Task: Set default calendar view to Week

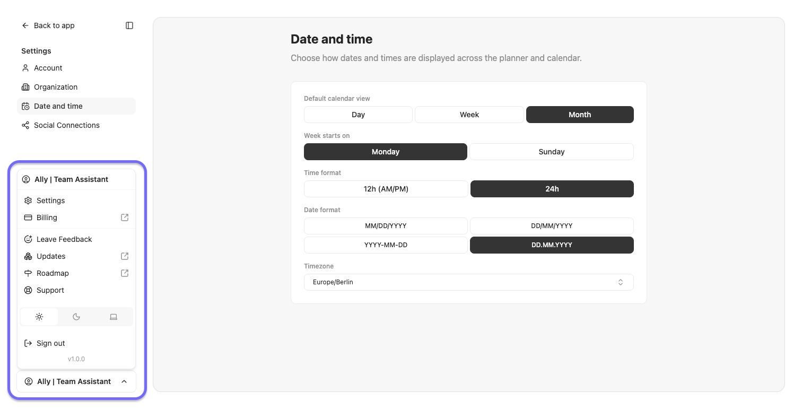Action: tap(469, 115)
